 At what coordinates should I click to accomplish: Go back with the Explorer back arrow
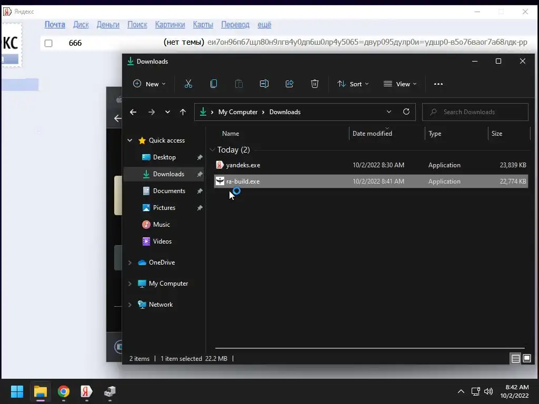133,112
